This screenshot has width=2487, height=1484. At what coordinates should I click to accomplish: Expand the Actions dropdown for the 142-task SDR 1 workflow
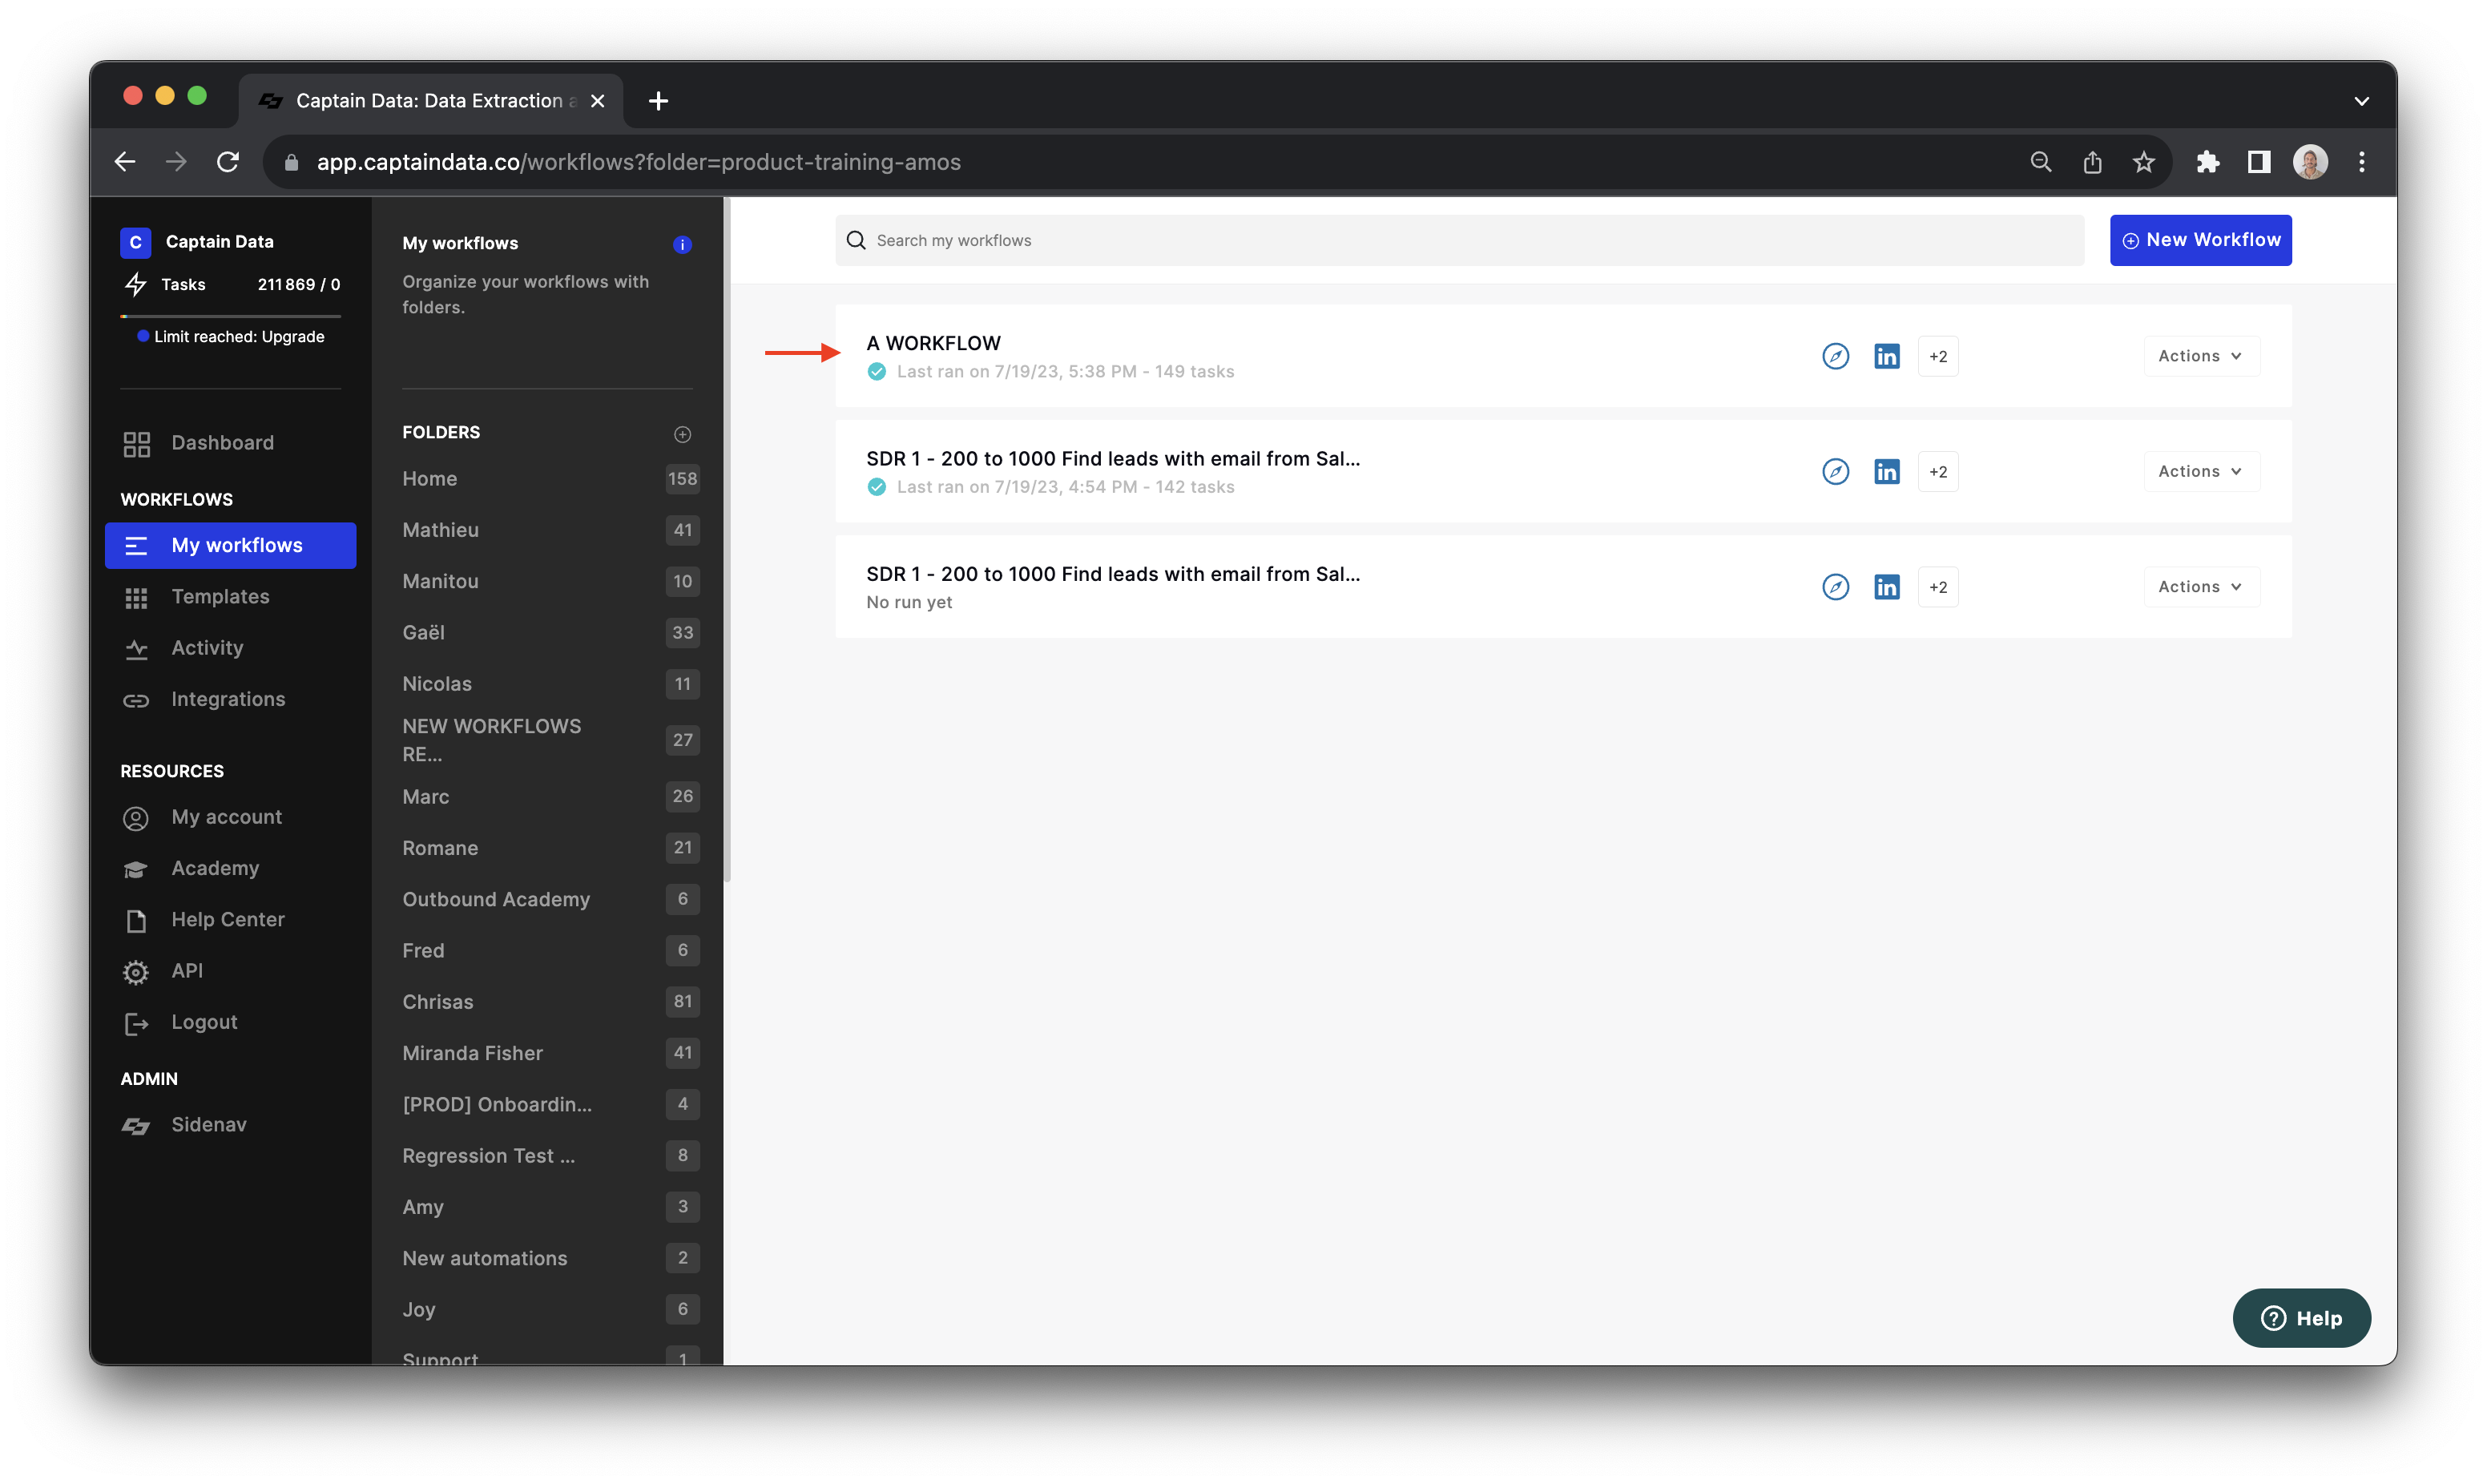click(x=2200, y=471)
